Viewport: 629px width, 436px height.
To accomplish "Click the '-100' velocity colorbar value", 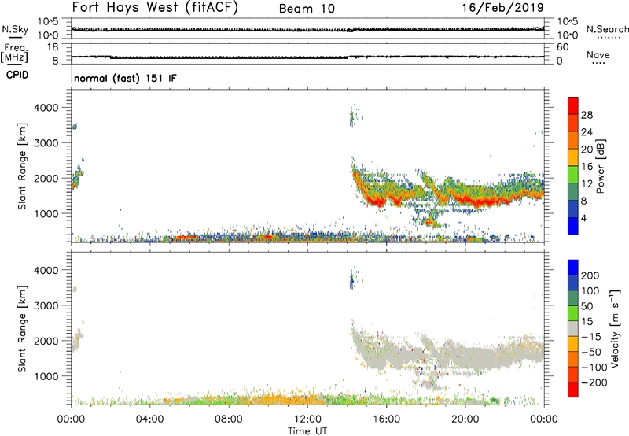I will click(594, 368).
